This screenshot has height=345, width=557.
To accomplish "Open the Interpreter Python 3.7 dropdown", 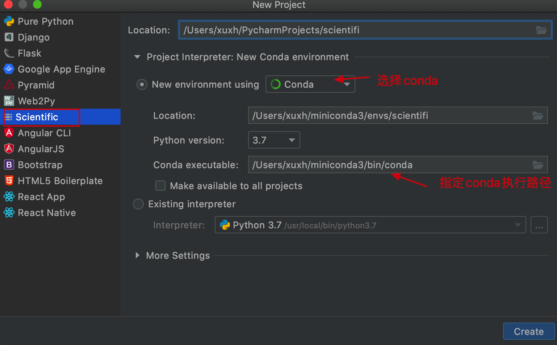I will tap(370, 225).
